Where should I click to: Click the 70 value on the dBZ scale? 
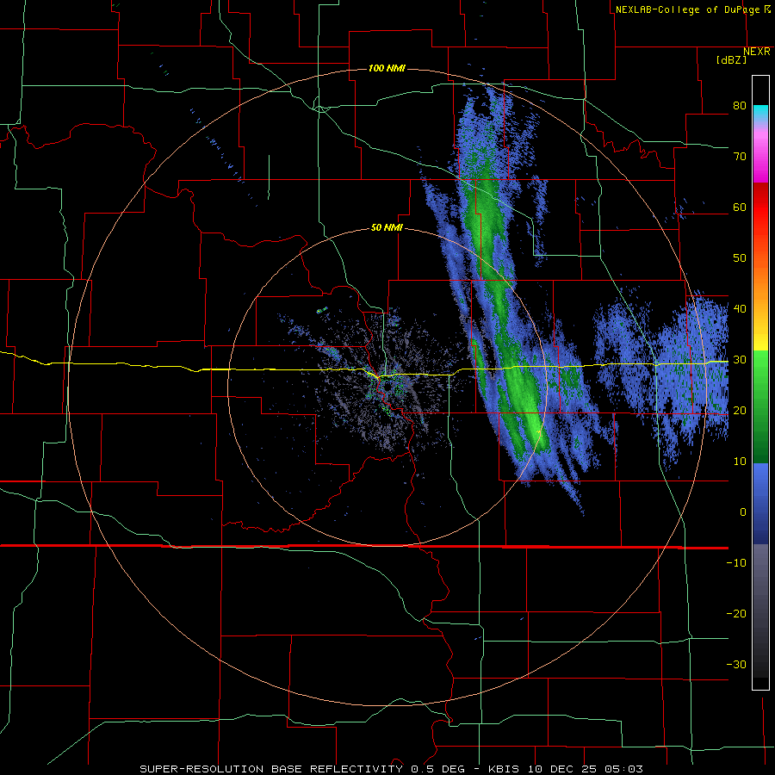click(740, 156)
